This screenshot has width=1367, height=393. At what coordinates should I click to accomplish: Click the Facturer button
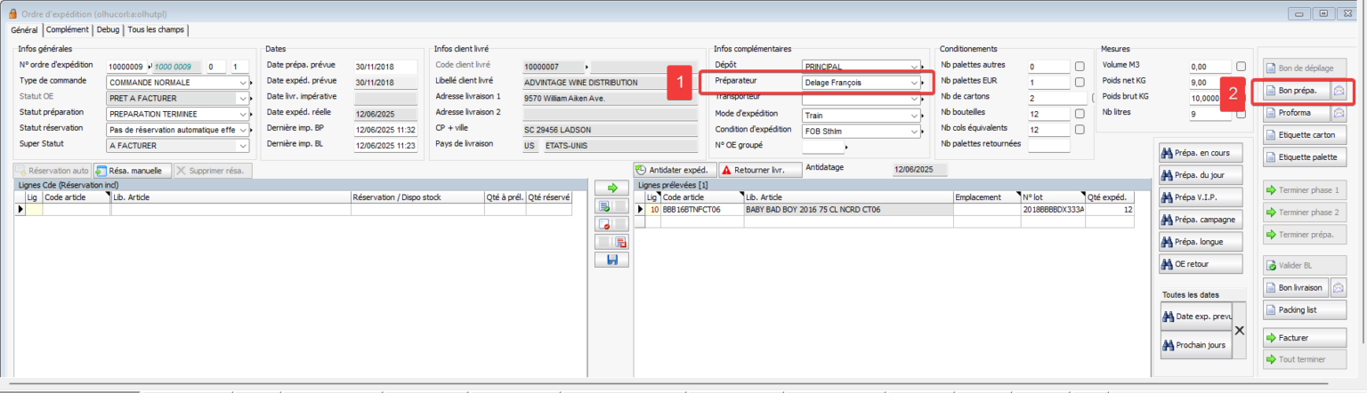tap(1298, 338)
